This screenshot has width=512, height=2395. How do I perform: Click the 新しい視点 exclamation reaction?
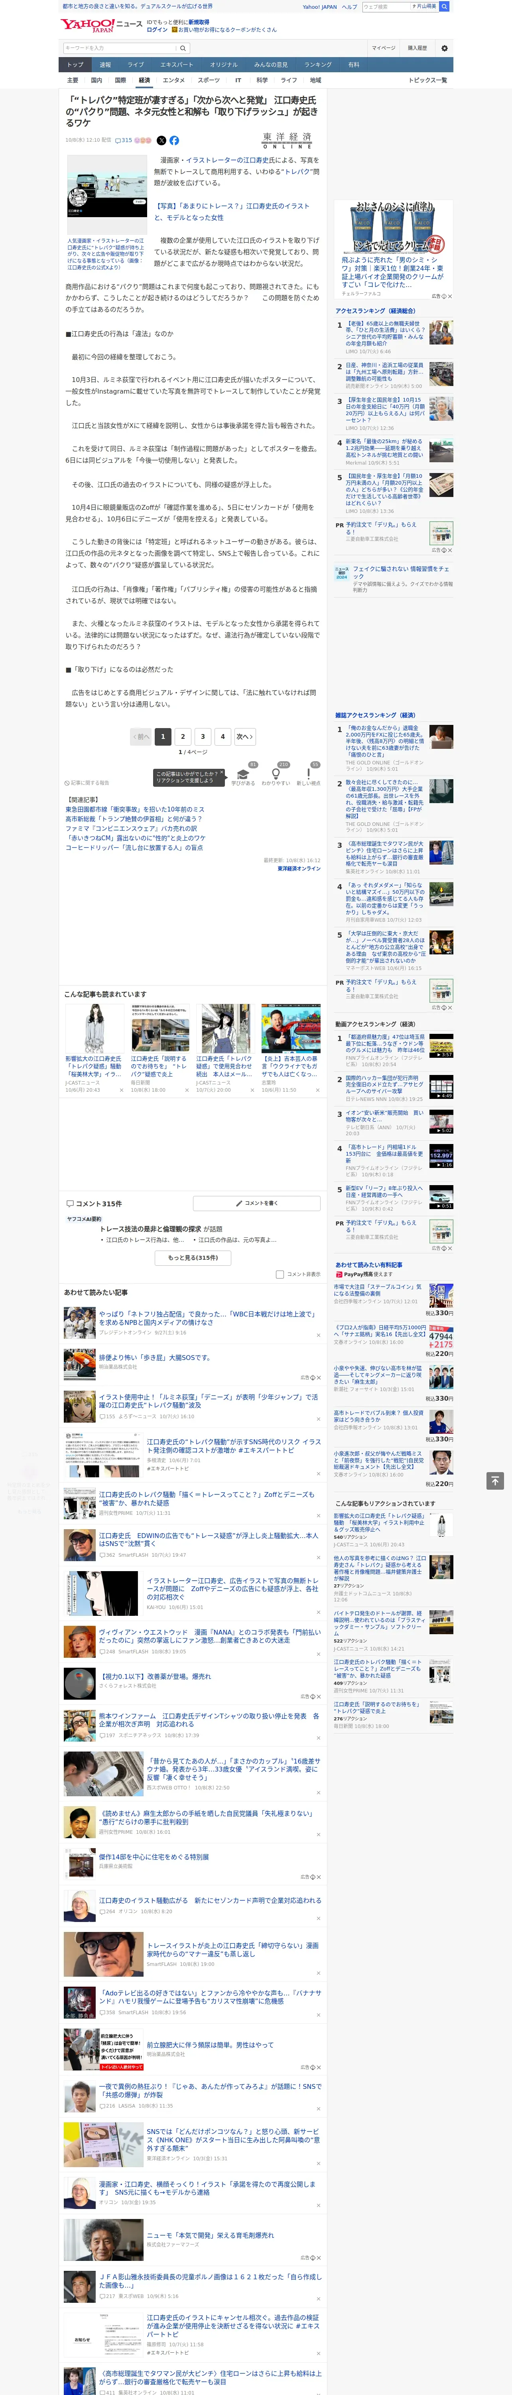click(x=309, y=774)
